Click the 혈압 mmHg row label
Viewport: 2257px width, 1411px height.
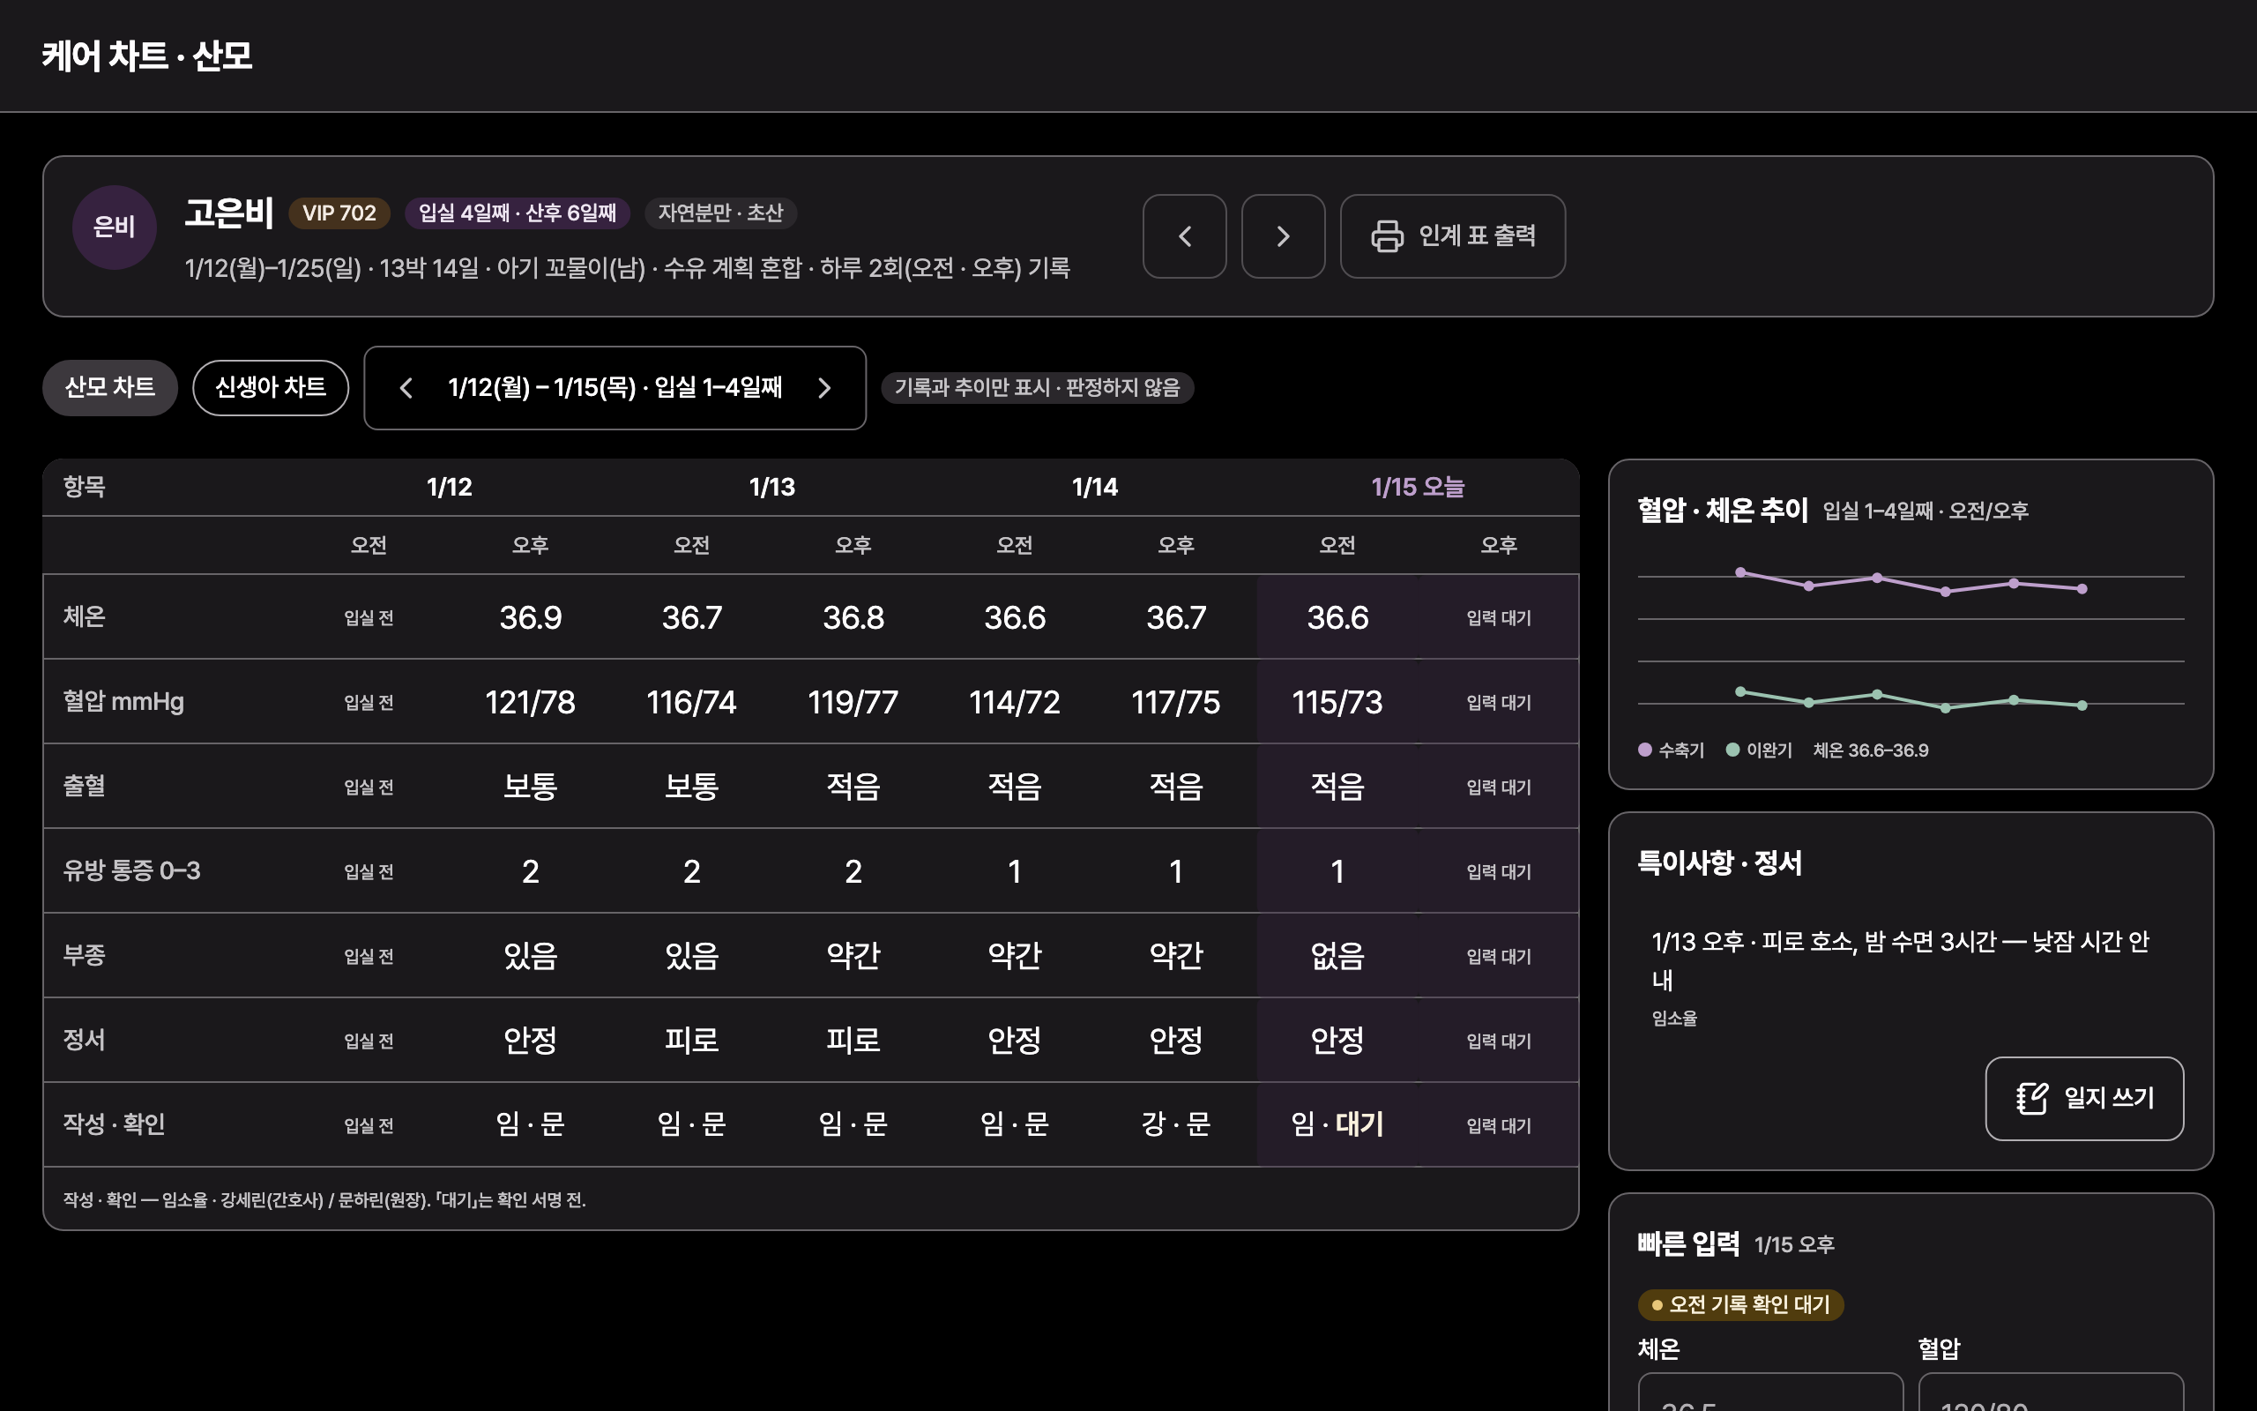[123, 702]
